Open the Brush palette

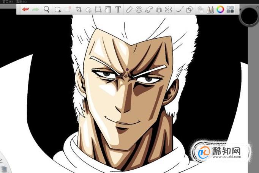(x=210, y=9)
